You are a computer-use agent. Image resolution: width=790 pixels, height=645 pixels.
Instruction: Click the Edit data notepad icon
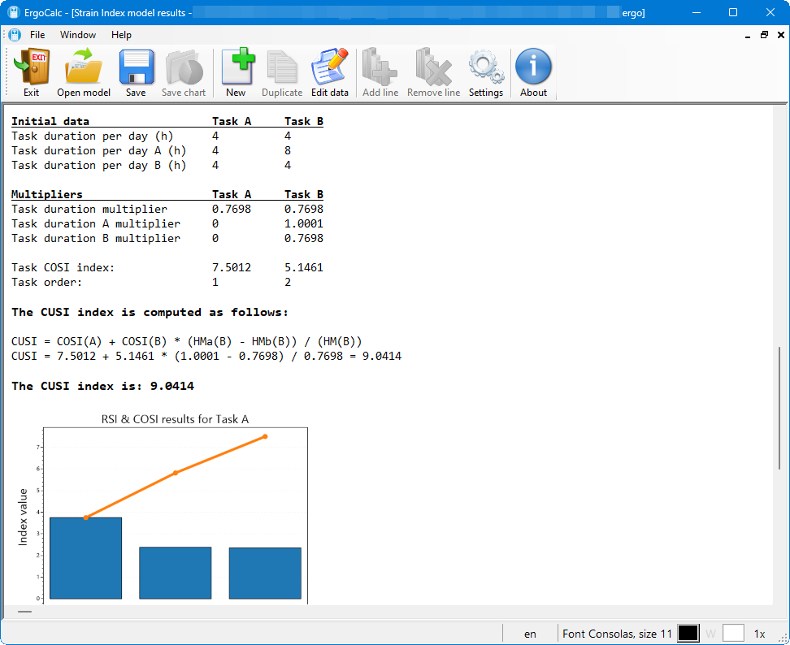[329, 73]
